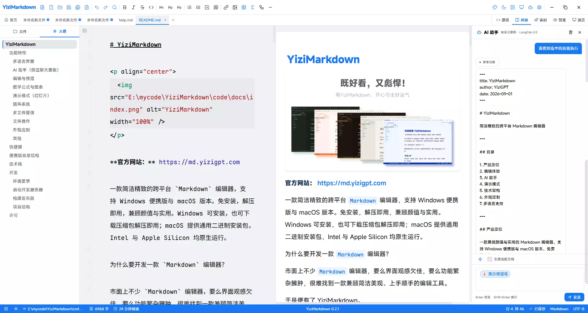Image resolution: width=588 pixels, height=313 pixels.
Task: Switch to the 源码 view
Action: tap(503, 20)
